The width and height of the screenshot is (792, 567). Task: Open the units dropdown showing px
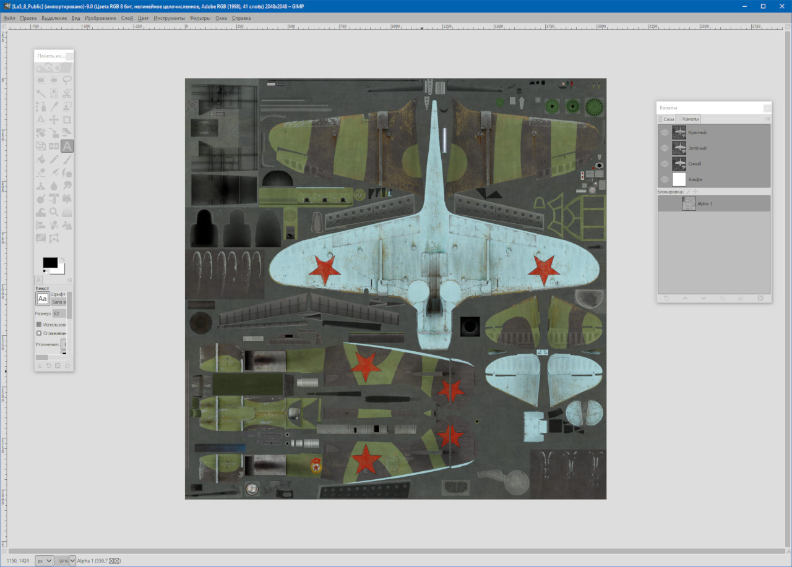[x=45, y=561]
